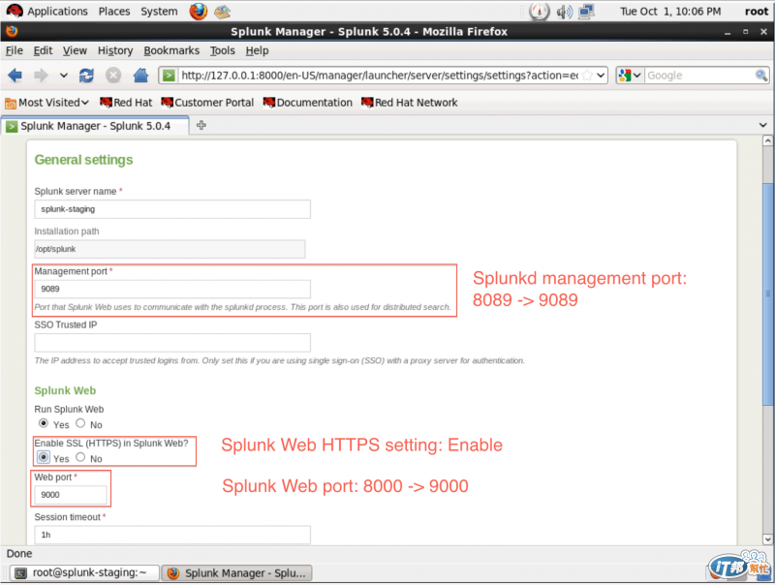Open the Customer Portal bookmark
775x585 pixels.
point(207,103)
